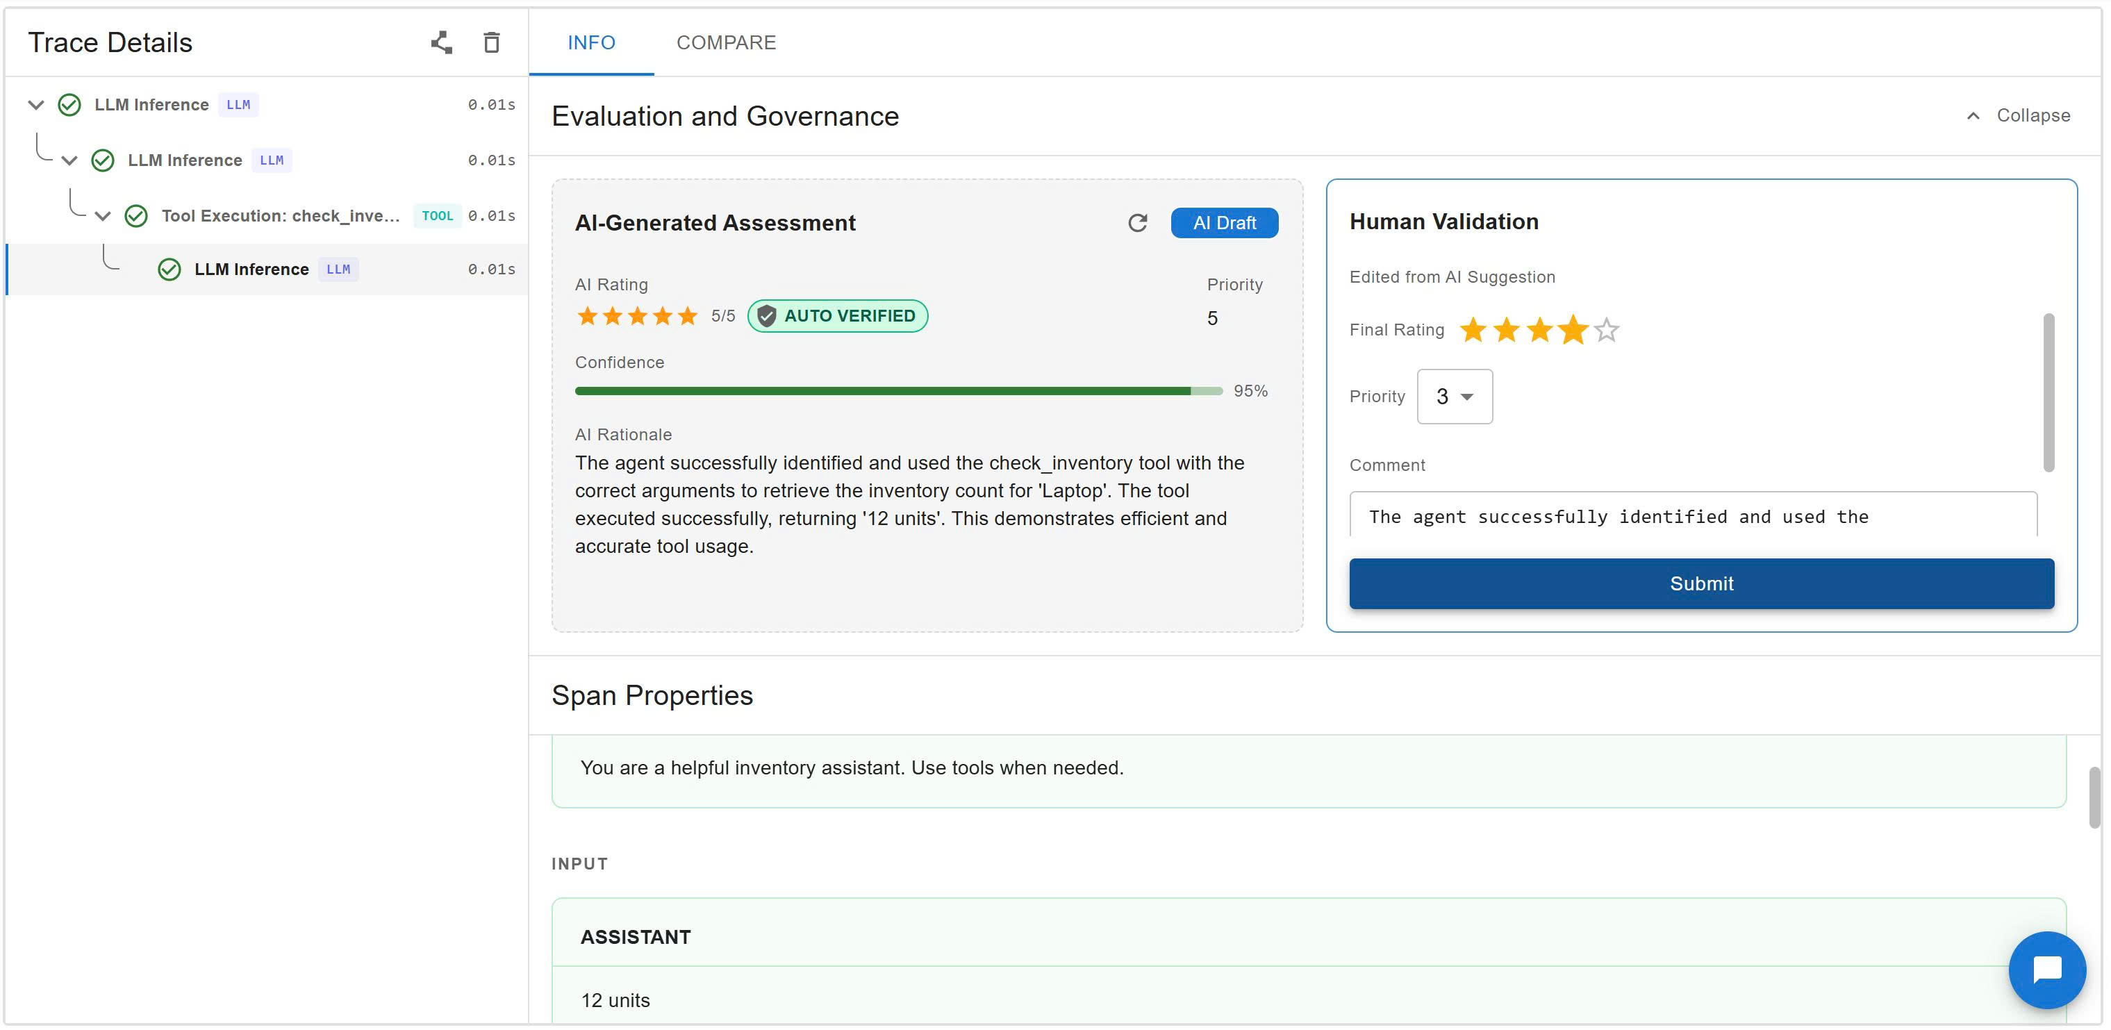
Task: Click the AI Priority value 5
Action: pyautogui.click(x=1212, y=318)
